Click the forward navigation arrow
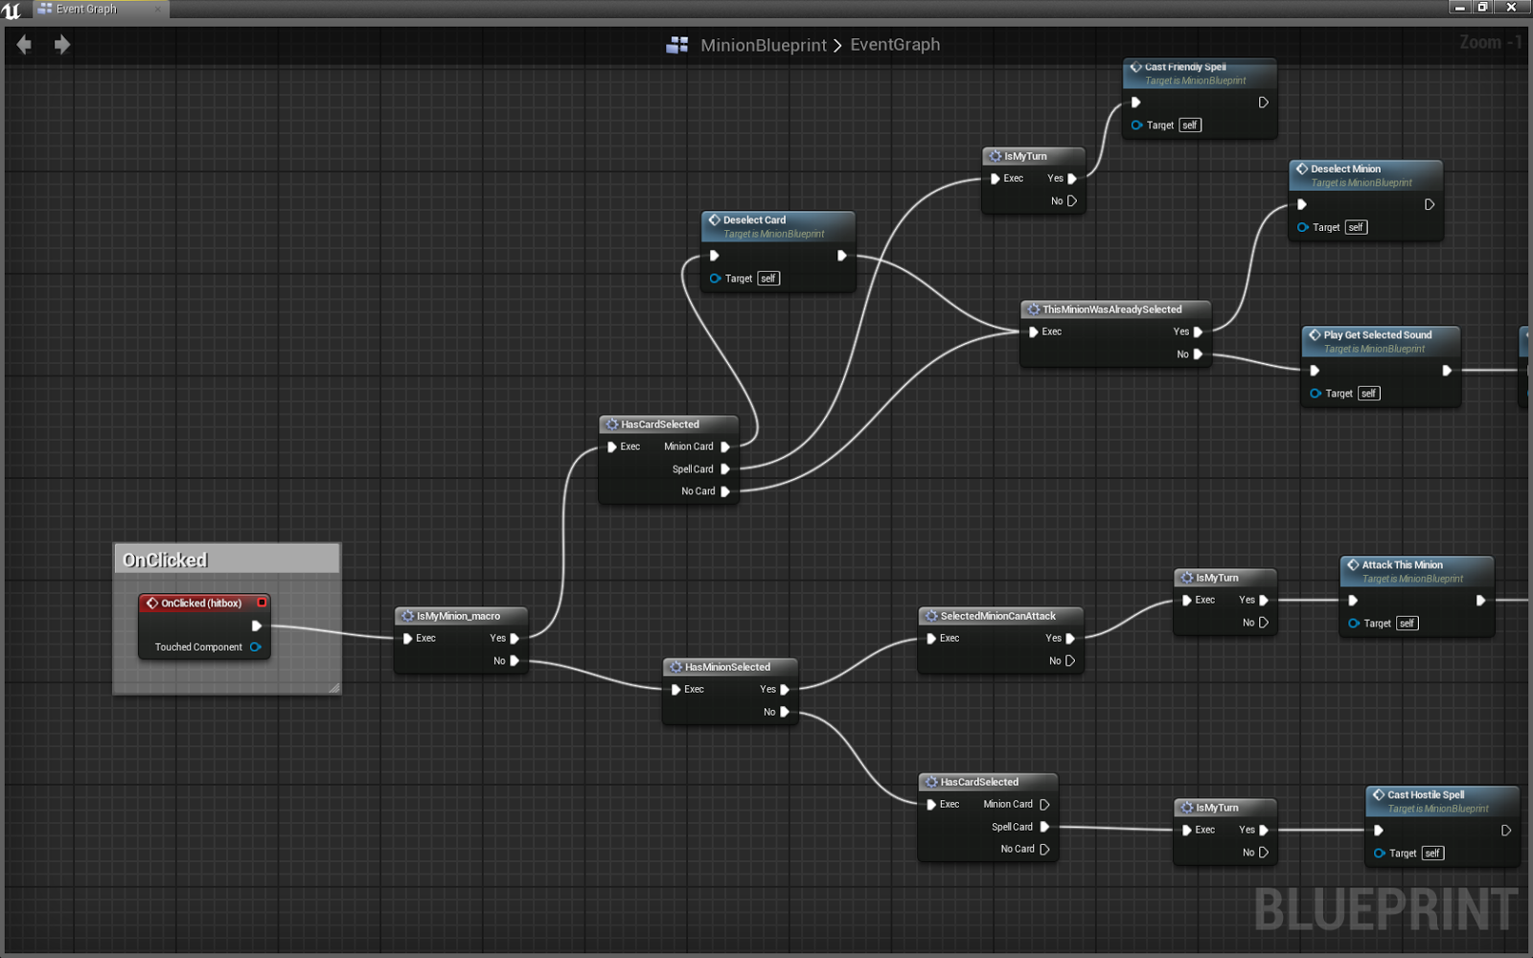Viewport: 1533px width, 958px height. point(61,44)
